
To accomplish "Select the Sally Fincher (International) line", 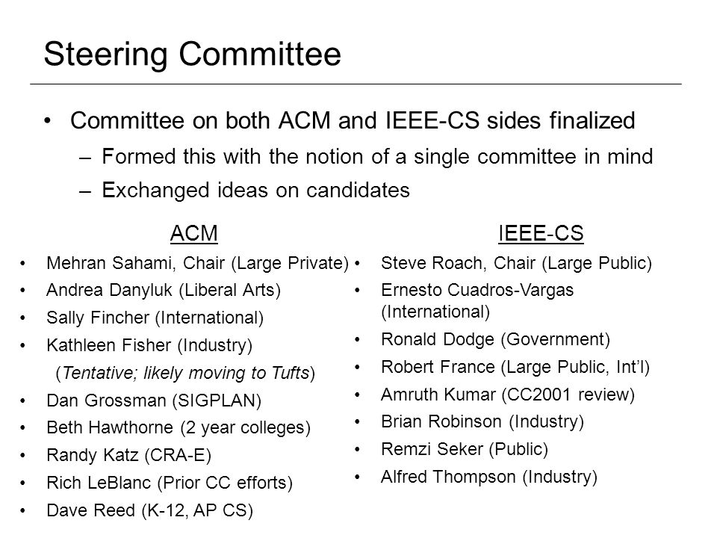I will (x=155, y=318).
